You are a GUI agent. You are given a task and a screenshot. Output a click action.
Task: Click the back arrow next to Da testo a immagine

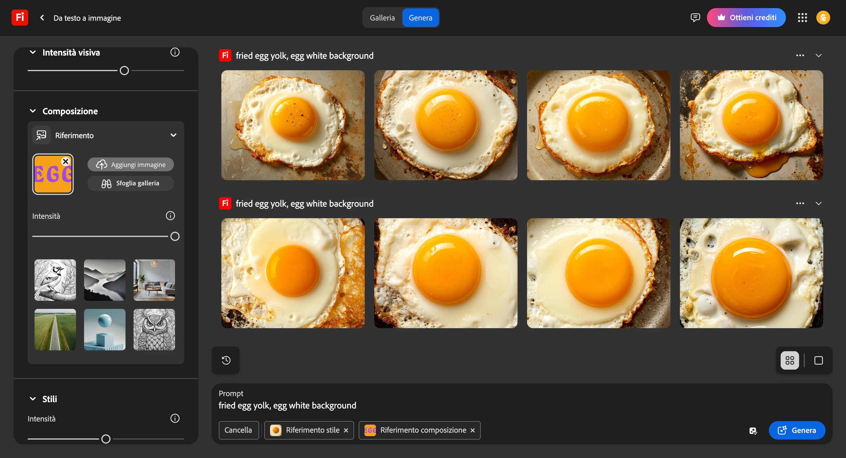tap(42, 18)
